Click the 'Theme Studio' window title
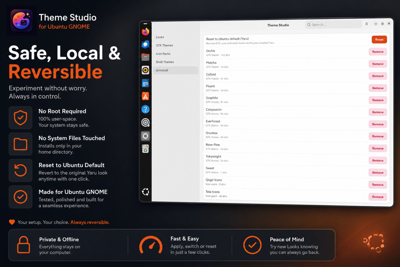The image size is (400, 267). 278,25
